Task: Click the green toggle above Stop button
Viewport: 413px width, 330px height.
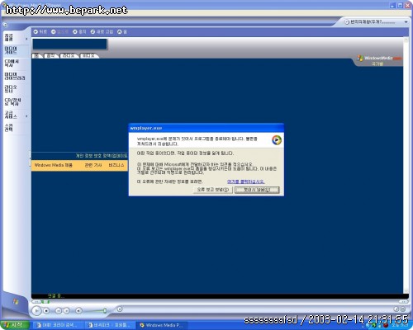Action: click(46, 302)
